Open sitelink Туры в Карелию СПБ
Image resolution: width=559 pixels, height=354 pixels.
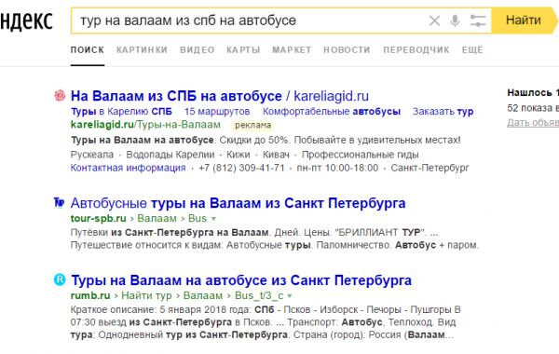[121, 112]
